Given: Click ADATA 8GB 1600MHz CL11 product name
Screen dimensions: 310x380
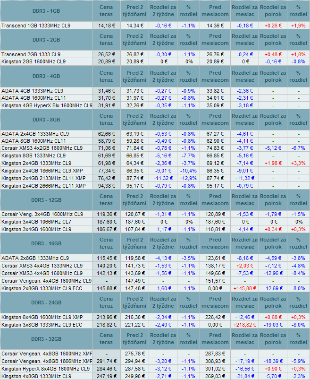Looking at the screenshot, I should pyautogui.click(x=34, y=141).
